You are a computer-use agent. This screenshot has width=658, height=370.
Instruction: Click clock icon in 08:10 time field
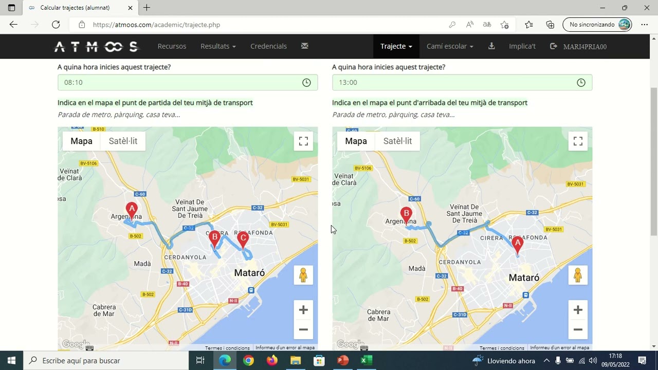306,83
